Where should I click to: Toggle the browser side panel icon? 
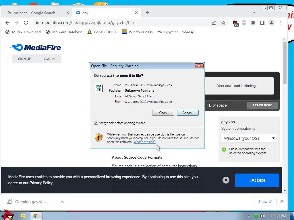click(x=262, y=23)
